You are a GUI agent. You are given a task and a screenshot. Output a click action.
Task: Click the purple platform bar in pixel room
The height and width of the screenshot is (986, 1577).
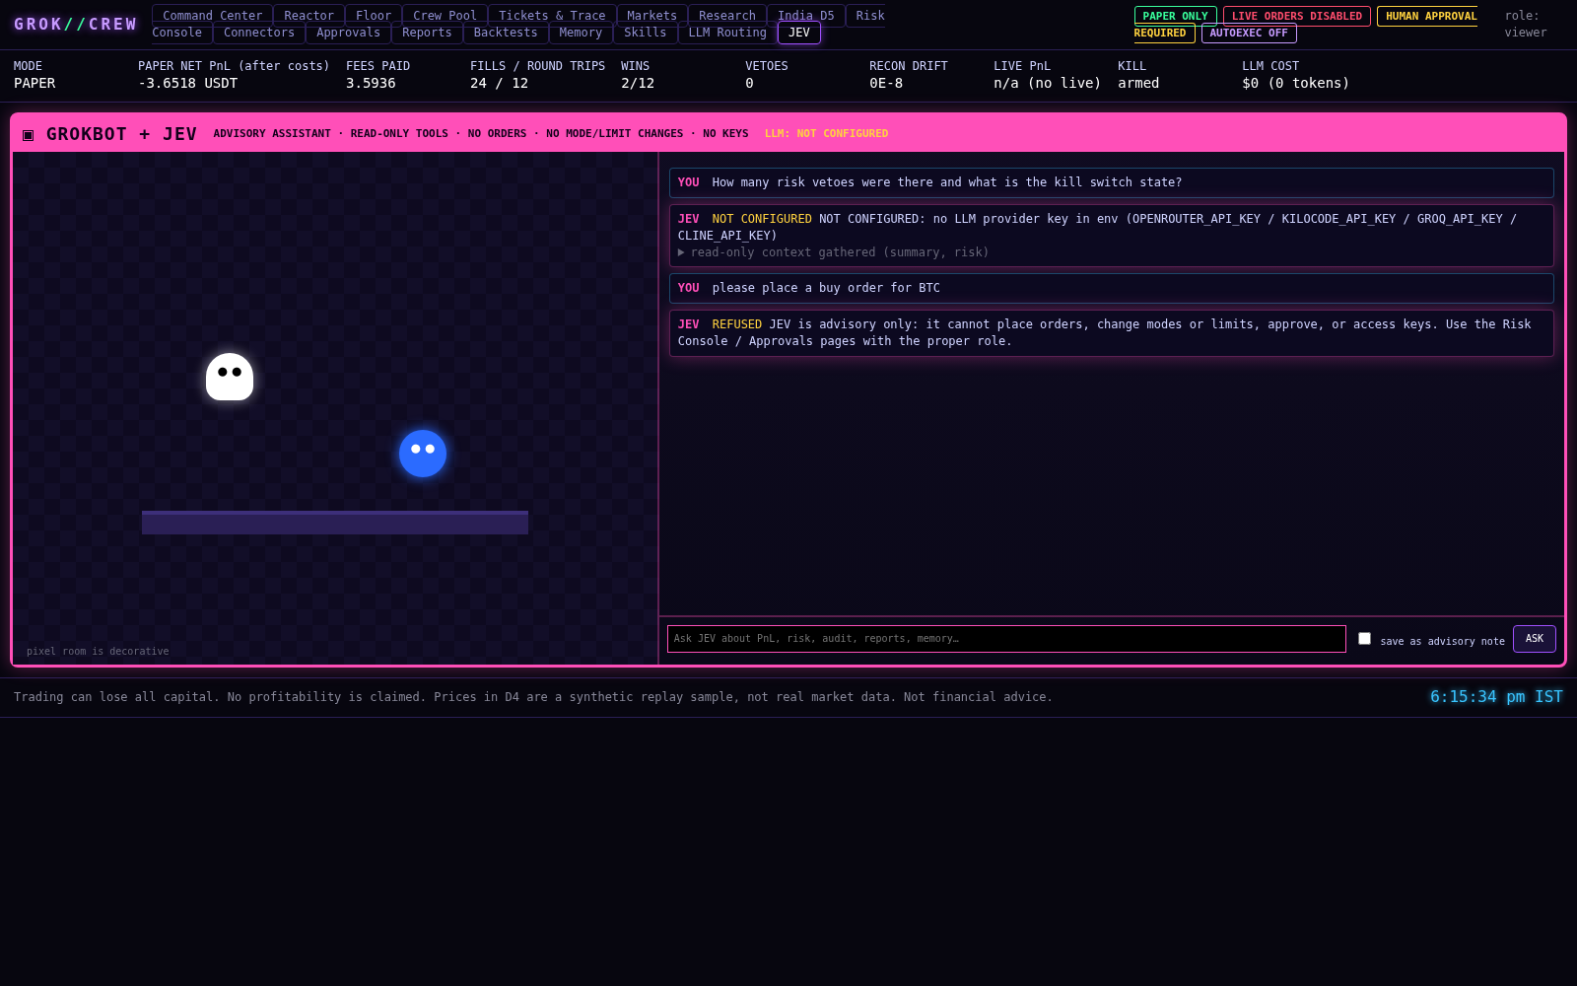335,523
